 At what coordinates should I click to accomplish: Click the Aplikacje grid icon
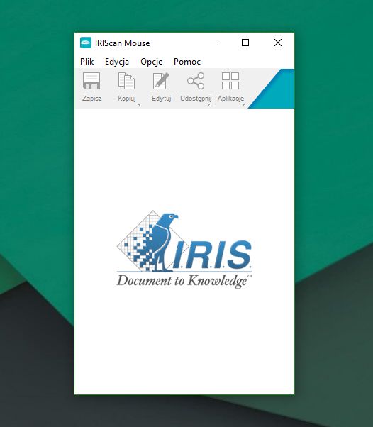[x=230, y=81]
